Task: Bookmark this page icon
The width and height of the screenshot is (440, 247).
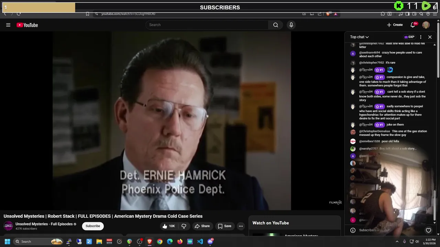Action: click(x=87, y=14)
